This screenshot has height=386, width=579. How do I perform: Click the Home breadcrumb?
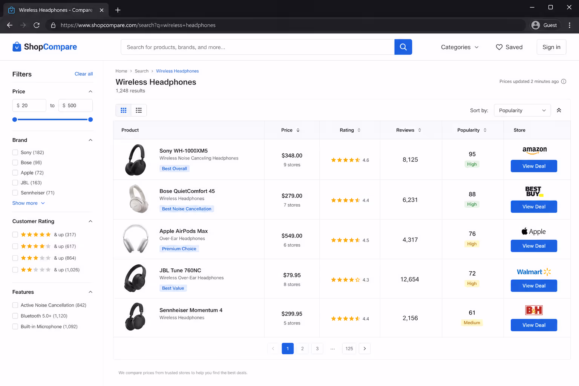pyautogui.click(x=121, y=71)
